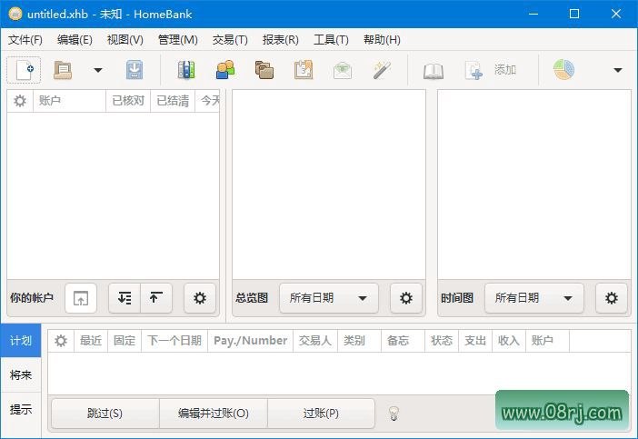
Task: Click the 收入 column header
Action: pyautogui.click(x=509, y=341)
